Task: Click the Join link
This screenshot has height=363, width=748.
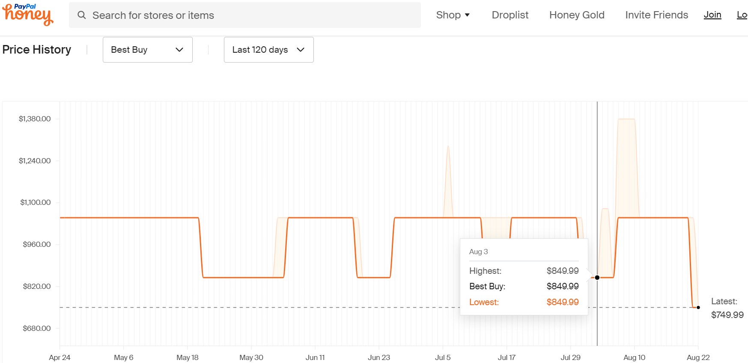Action: 712,15
